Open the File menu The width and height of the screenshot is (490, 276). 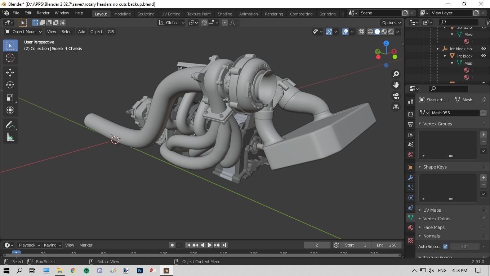pyautogui.click(x=16, y=13)
